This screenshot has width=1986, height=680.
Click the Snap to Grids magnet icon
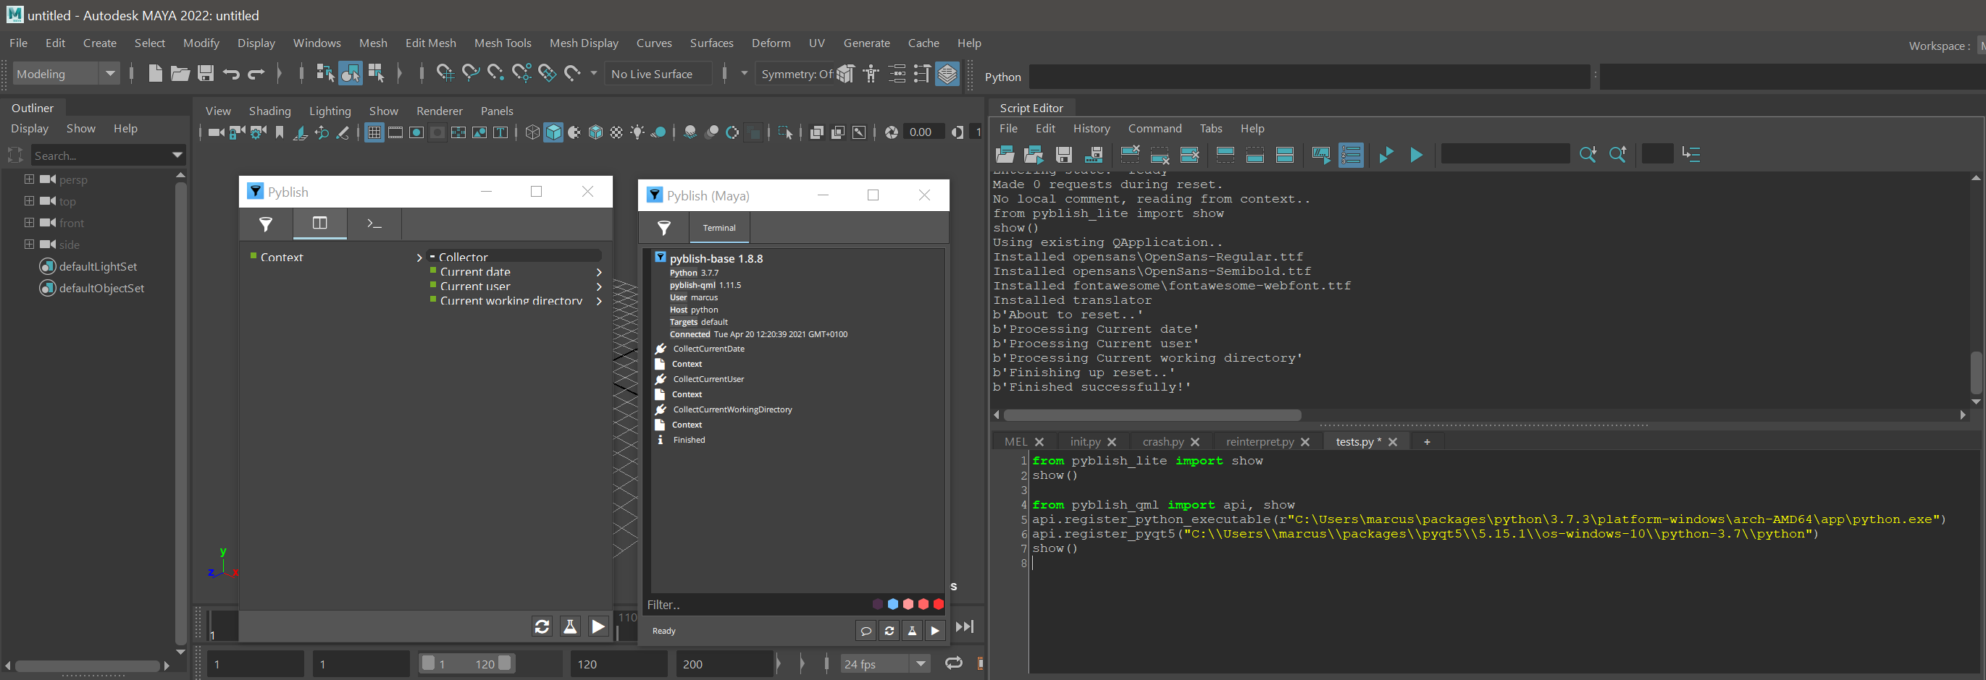pos(445,74)
